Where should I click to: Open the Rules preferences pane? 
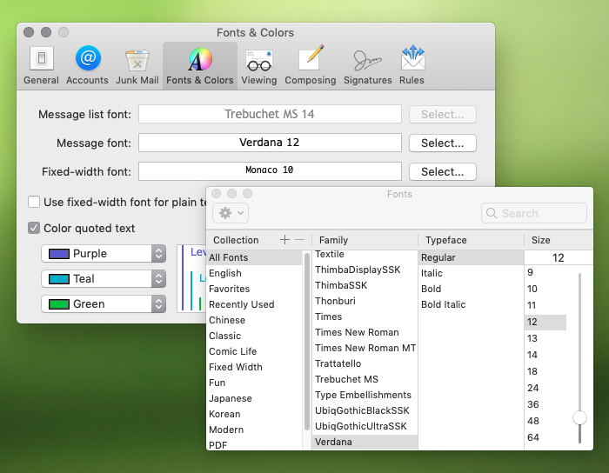point(412,66)
